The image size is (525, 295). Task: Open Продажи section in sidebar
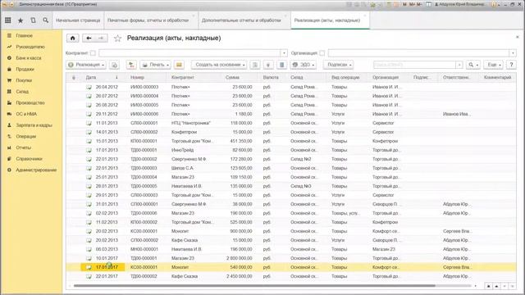25,69
